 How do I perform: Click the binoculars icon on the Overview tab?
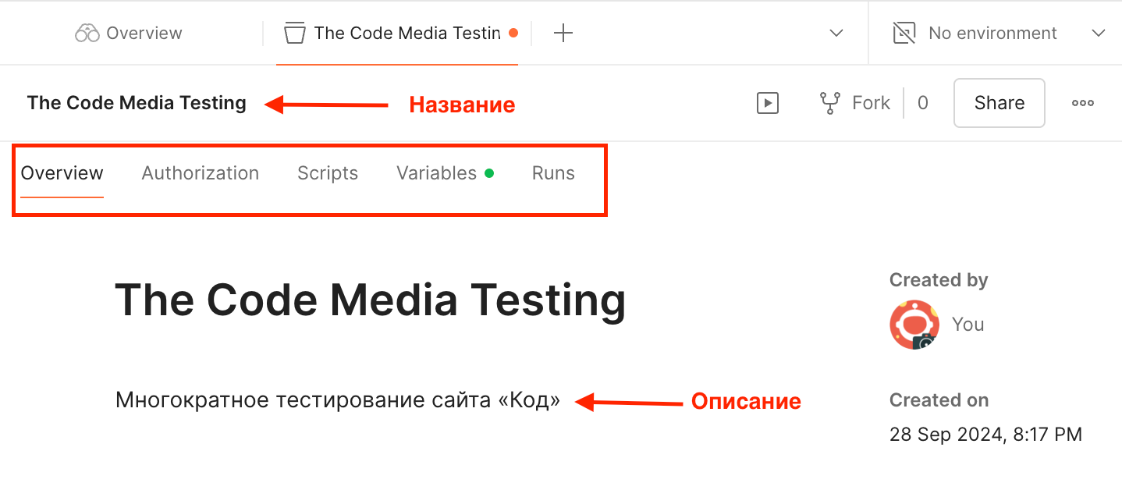coord(87,32)
